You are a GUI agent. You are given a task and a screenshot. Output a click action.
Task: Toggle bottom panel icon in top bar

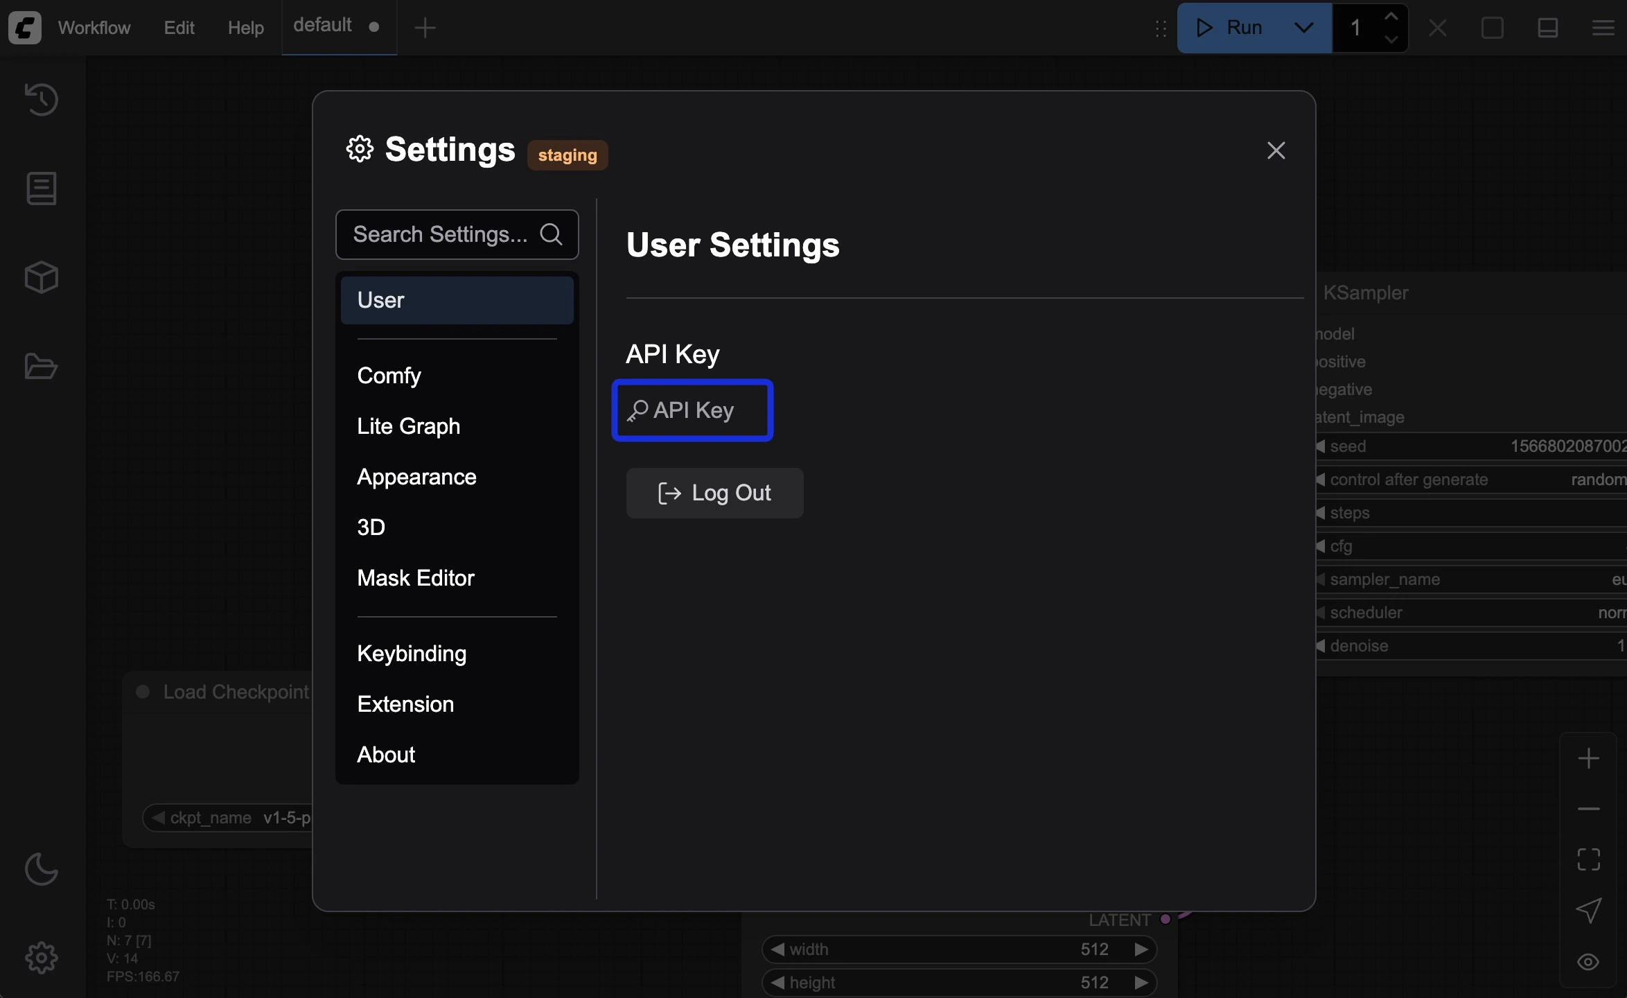tap(1547, 28)
